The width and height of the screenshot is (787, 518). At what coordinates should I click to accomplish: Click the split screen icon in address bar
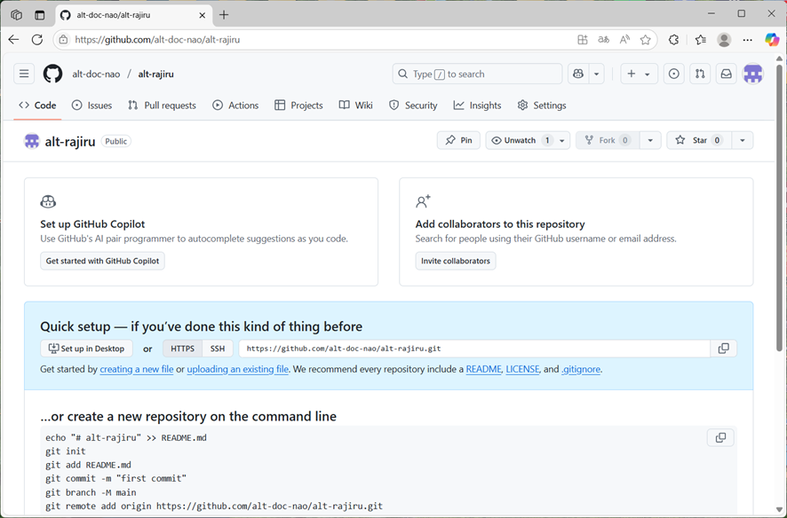click(x=582, y=40)
